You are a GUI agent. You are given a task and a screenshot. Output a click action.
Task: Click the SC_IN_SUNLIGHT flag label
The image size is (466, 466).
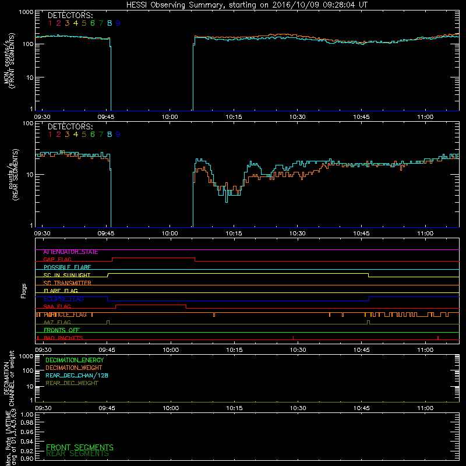click(x=67, y=275)
